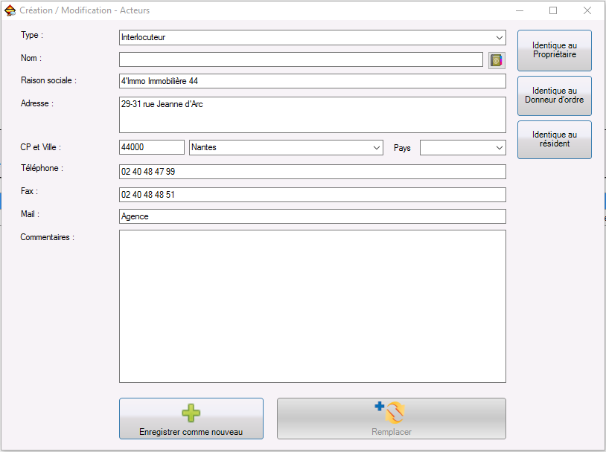Click the Fax number field

[x=312, y=195]
